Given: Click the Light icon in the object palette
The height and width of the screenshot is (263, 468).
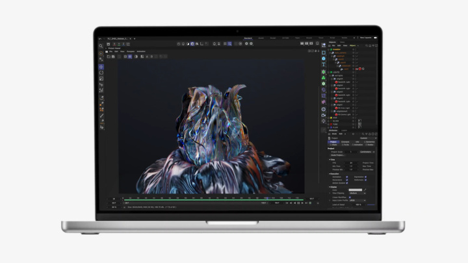Looking at the screenshot, I should [x=324, y=121].
